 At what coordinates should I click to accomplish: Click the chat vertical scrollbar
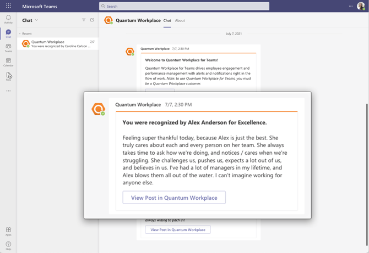pos(367,175)
